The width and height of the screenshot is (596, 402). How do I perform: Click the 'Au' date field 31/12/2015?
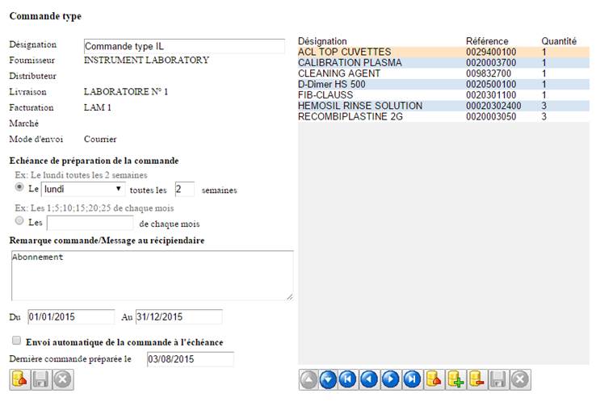[x=178, y=317]
